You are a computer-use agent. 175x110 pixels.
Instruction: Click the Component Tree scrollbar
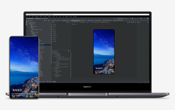coord(71,65)
